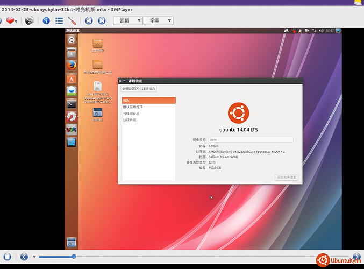The width and height of the screenshot is (364, 269).
Task: Show the playlist using the list icon
Action: 59,20
